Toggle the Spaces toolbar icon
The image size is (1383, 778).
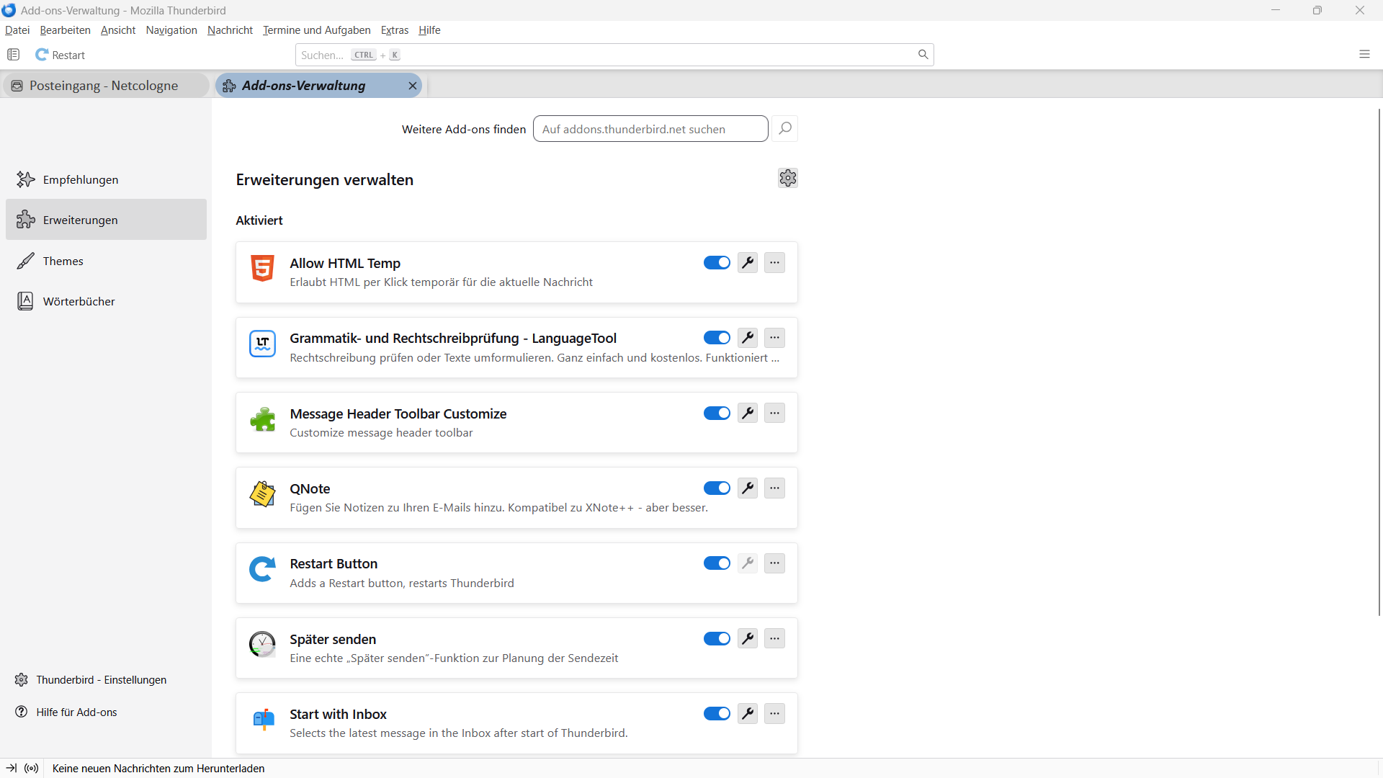13,55
